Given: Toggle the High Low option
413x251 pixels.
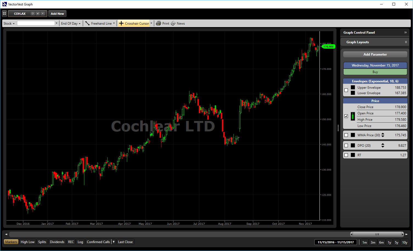Looking at the screenshot, I should tap(27, 242).
